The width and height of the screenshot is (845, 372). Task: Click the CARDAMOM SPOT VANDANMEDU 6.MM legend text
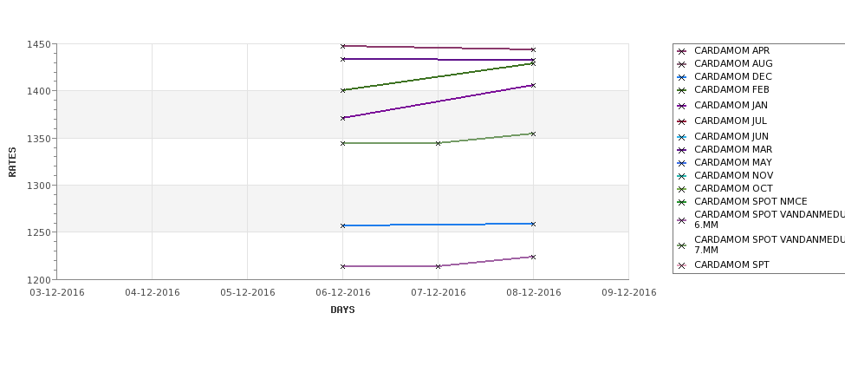coord(770,219)
